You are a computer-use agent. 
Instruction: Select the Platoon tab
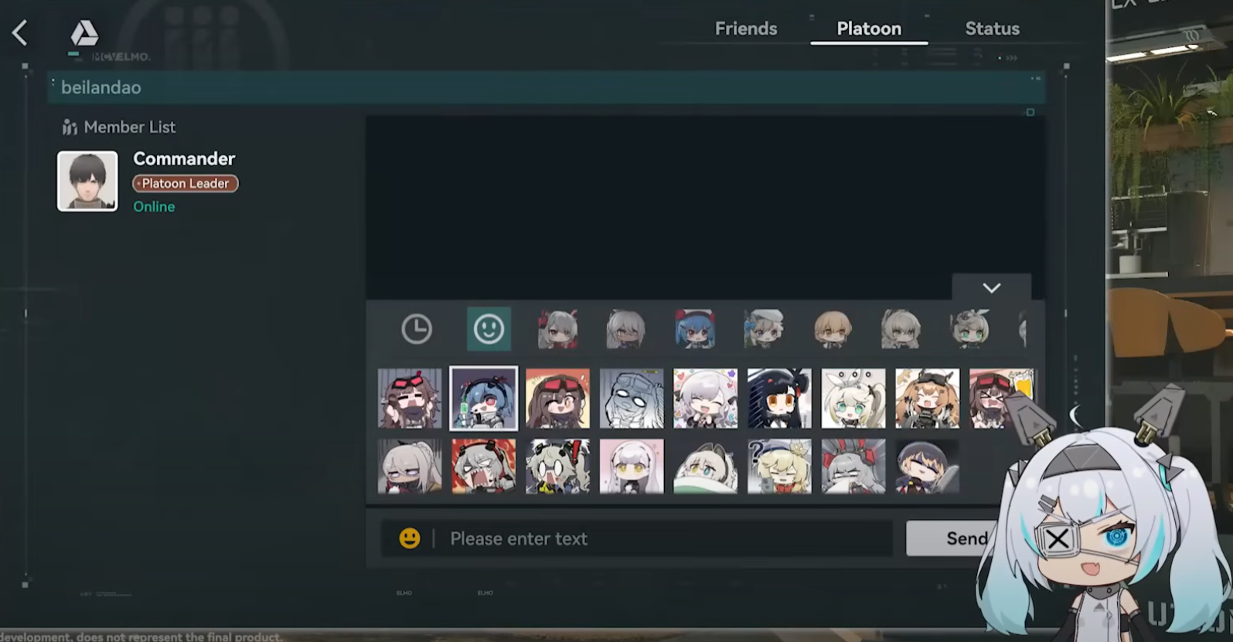coord(869,29)
